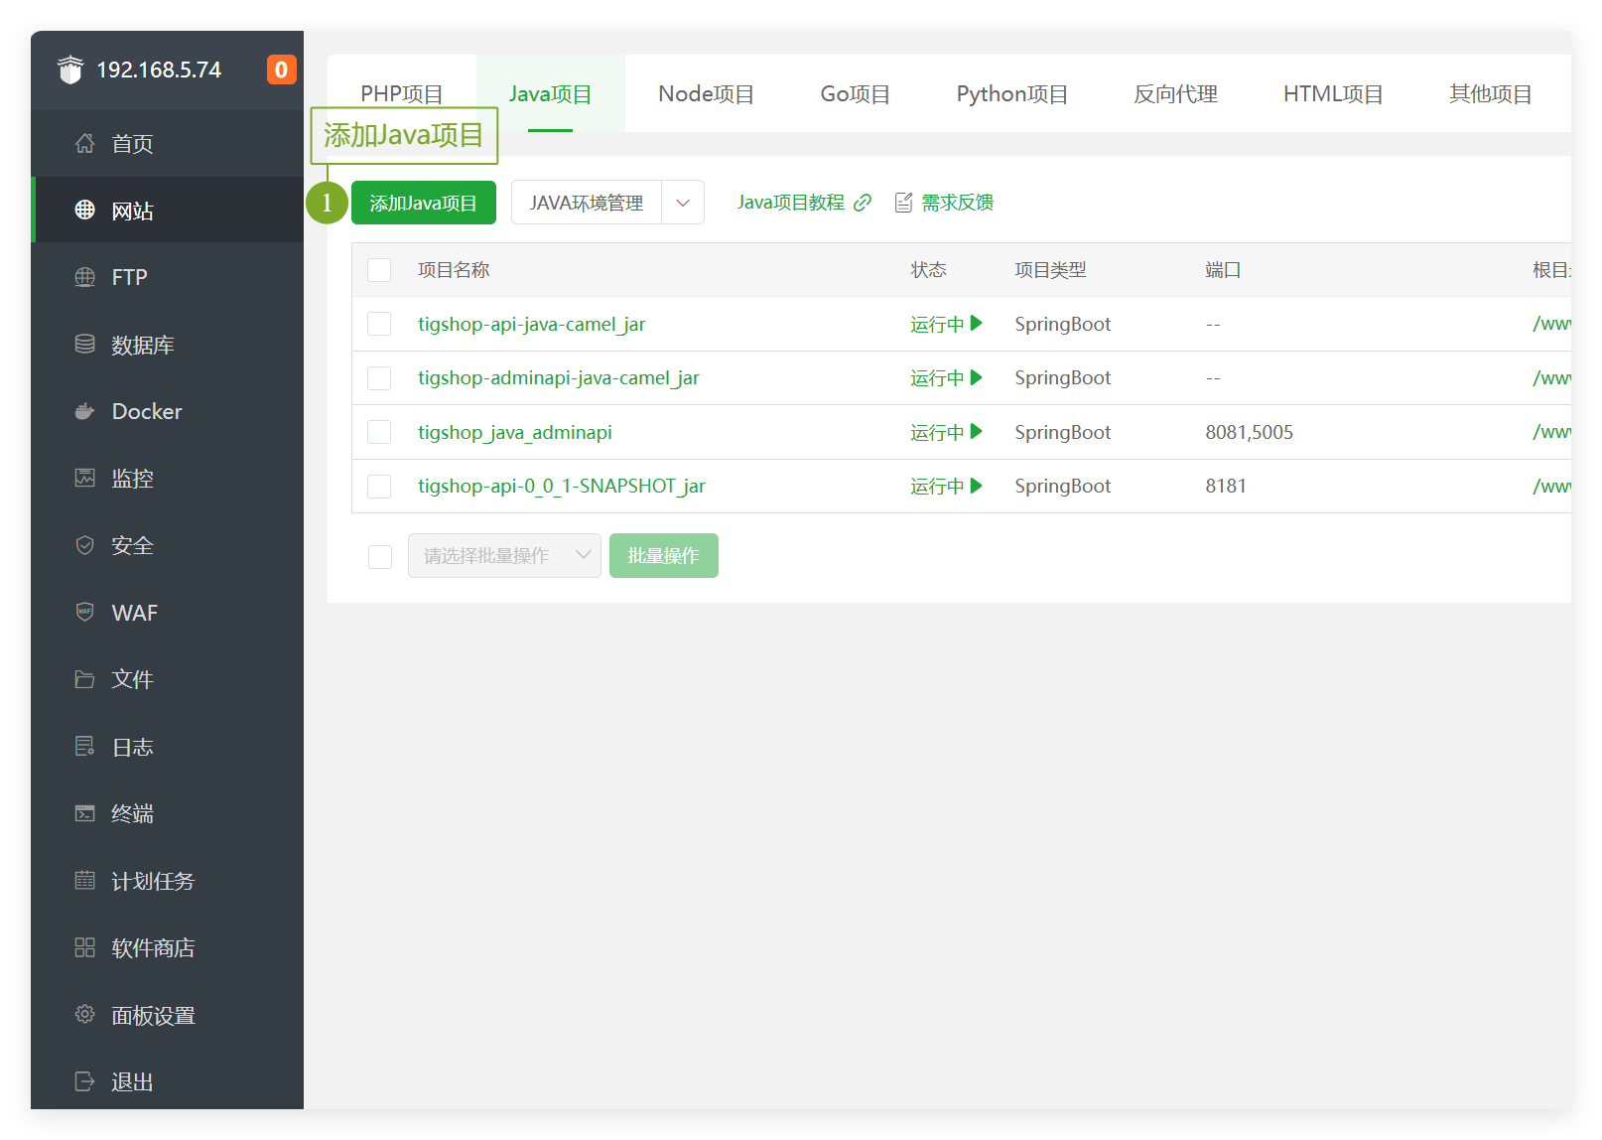Check the box for tigshop-adminapi-java-camel_jar
Viewport: 1602px width, 1140px height.
[379, 378]
